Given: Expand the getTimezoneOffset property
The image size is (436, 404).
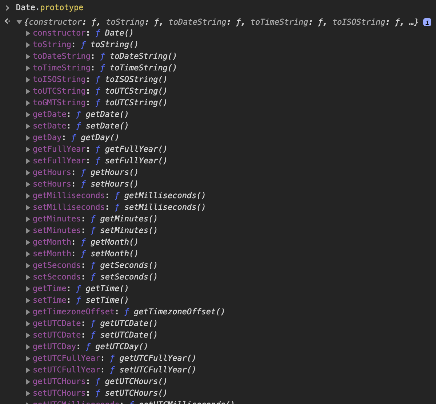Looking at the screenshot, I should (x=28, y=312).
